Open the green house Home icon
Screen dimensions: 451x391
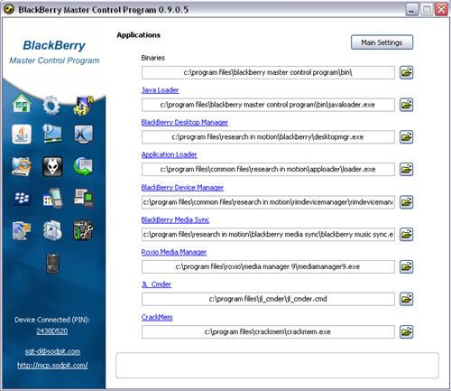[x=22, y=104]
